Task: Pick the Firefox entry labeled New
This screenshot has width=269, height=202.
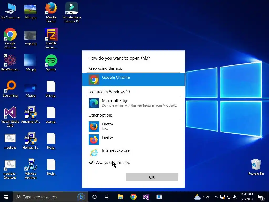Action: 133,127
